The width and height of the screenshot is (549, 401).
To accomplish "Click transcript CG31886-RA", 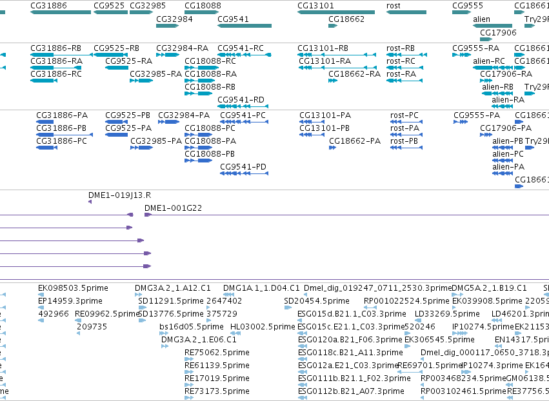I will click(56, 68).
